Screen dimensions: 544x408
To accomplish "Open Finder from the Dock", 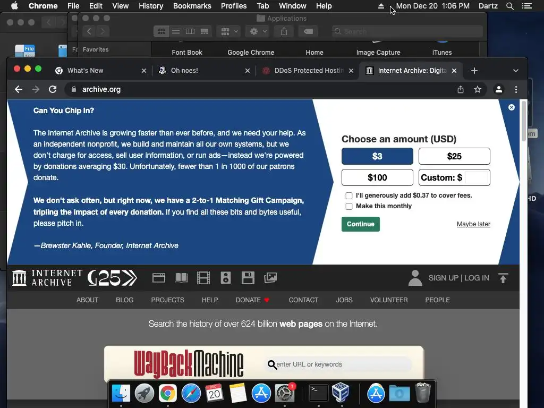I will pyautogui.click(x=121, y=393).
